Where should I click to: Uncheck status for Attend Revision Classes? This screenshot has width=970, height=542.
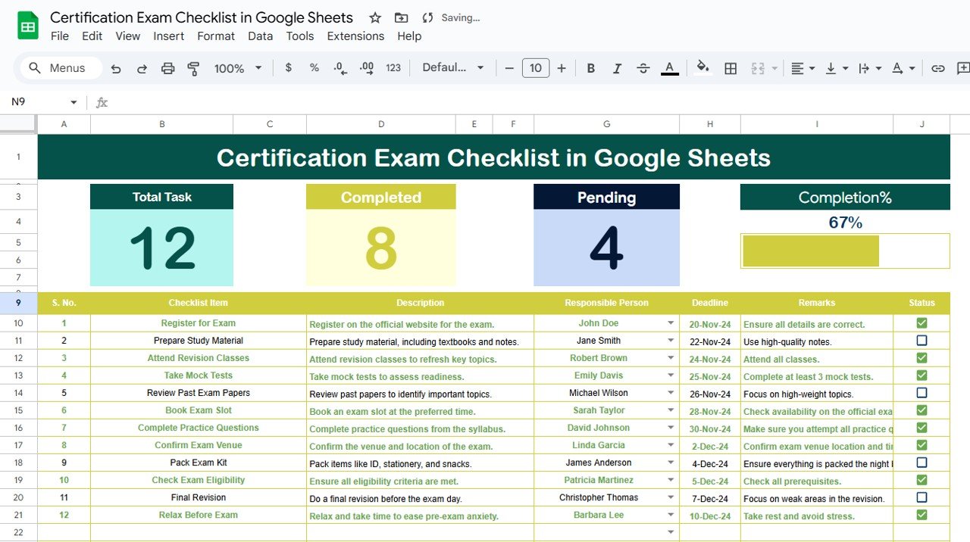(x=921, y=358)
